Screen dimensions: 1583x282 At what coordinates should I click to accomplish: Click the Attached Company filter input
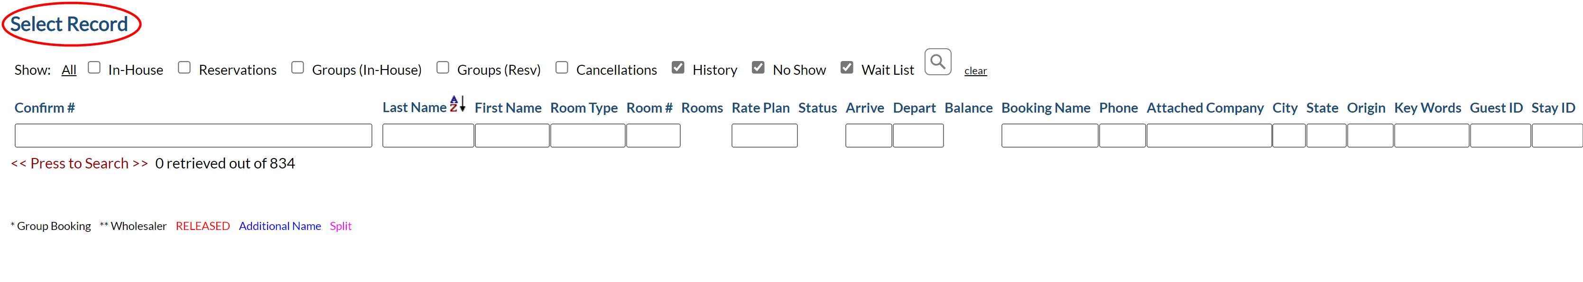[x=1209, y=135]
